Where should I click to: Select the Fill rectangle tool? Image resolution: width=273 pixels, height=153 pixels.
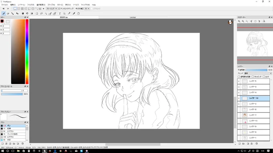point(22,14)
